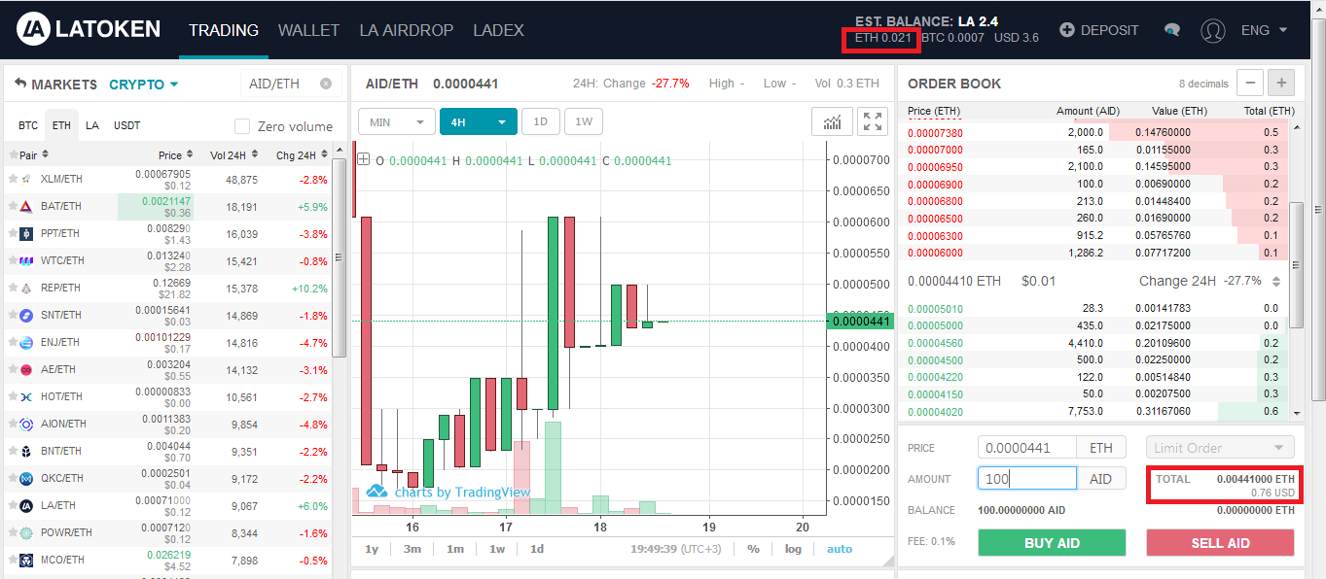This screenshot has height=579, width=1326.
Task: Enable auto chart scale
Action: [x=840, y=549]
